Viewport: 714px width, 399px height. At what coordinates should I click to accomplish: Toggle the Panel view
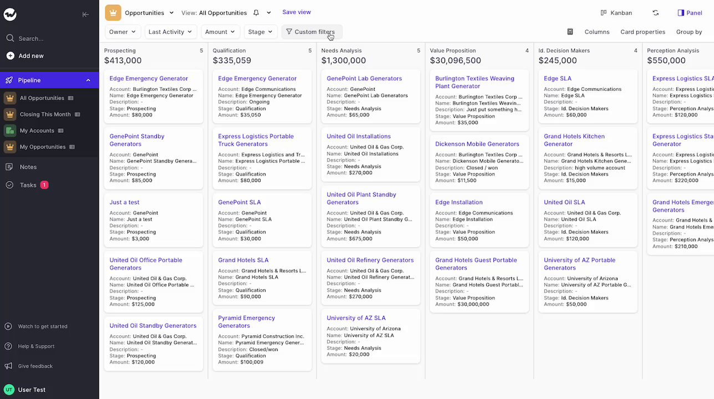tap(690, 13)
